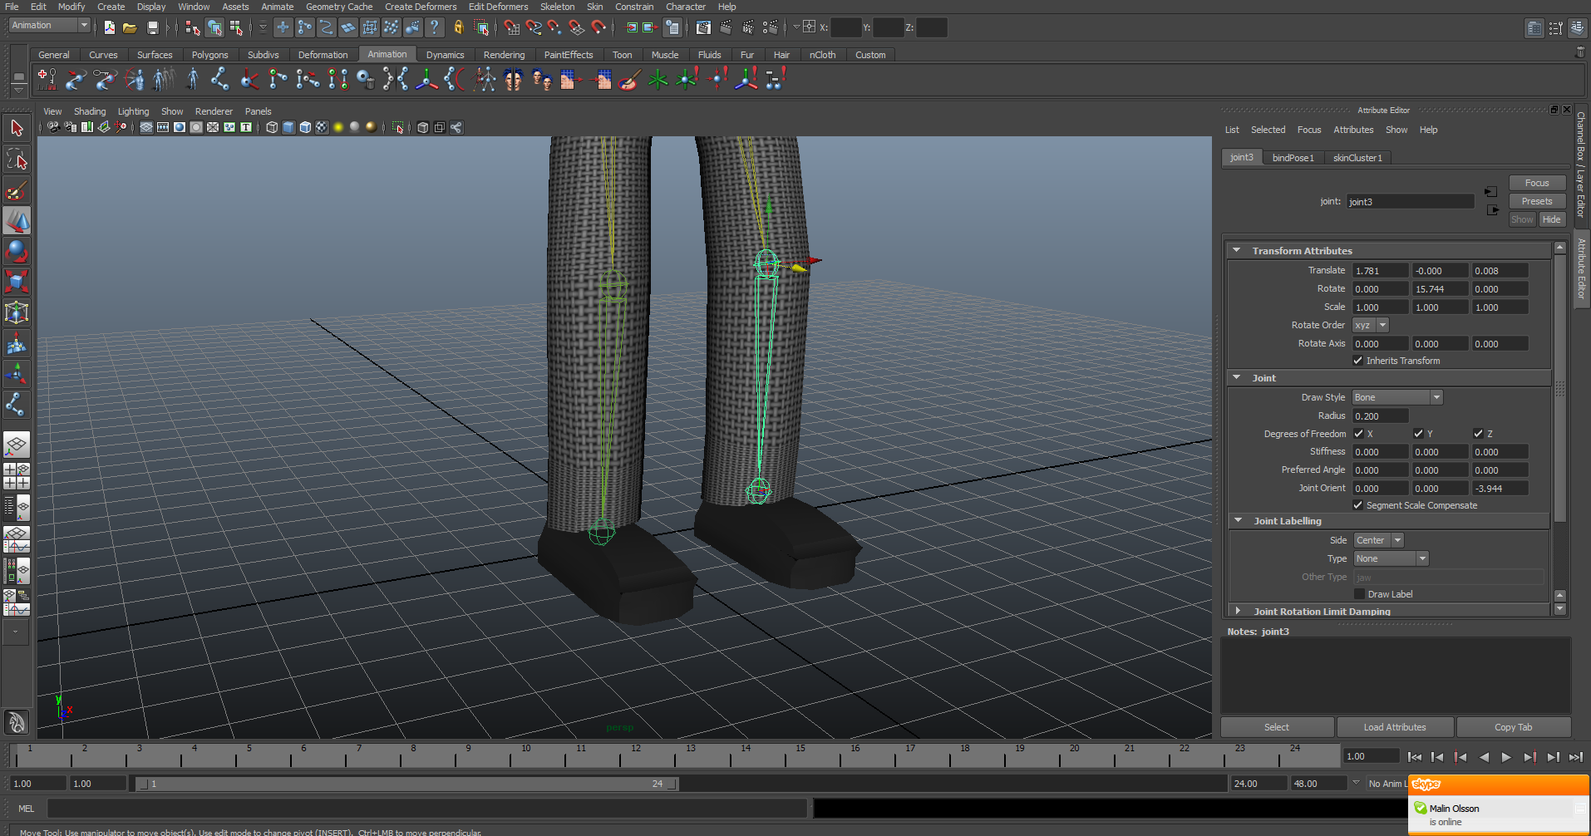Expand Joint Rotation Limit Damping section
Image resolution: width=1591 pixels, height=836 pixels.
point(1238,611)
